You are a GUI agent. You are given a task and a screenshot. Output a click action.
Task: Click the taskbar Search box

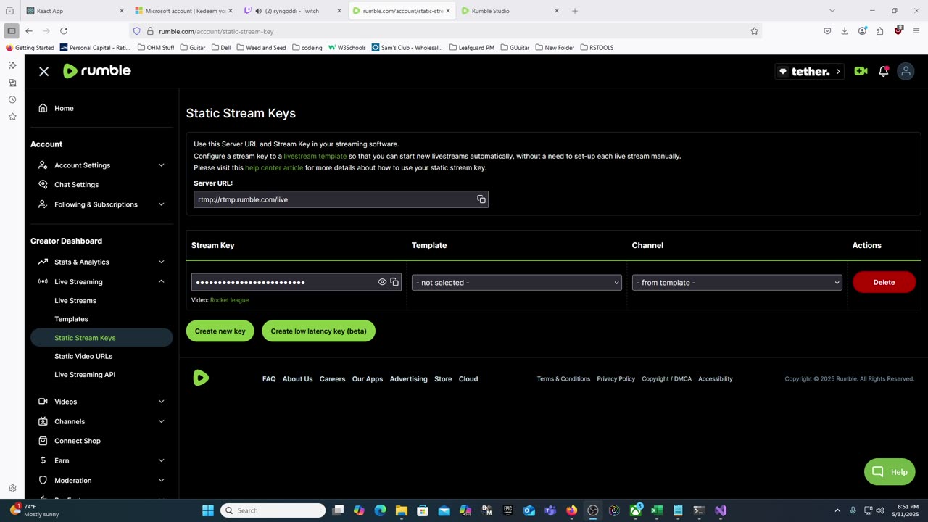pyautogui.click(x=273, y=510)
